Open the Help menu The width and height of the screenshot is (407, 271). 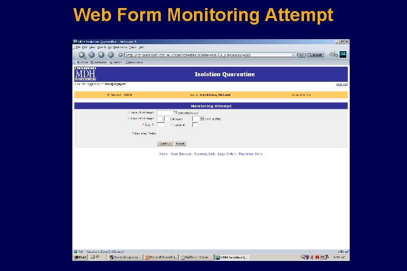(x=141, y=48)
